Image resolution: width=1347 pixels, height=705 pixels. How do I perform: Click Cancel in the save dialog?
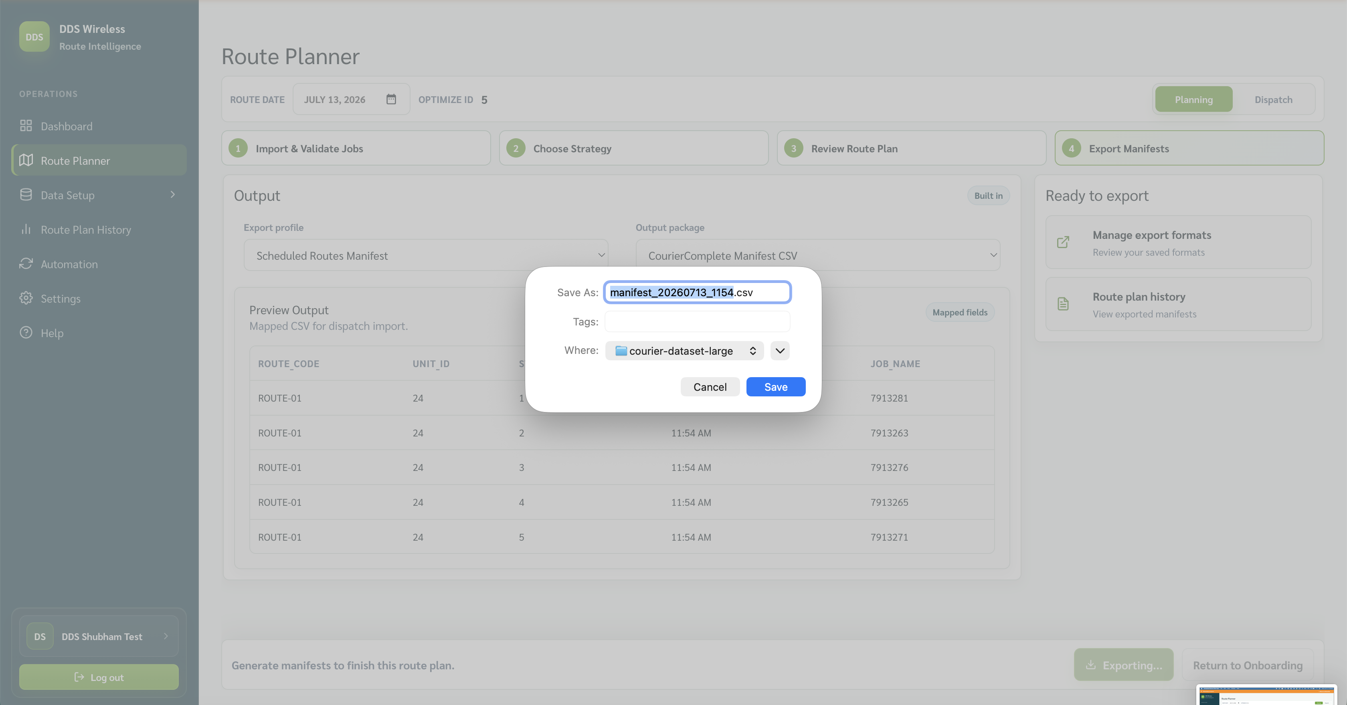[710, 387]
